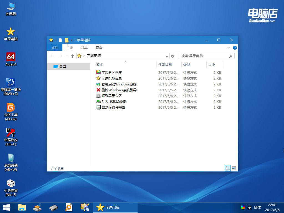Open the 共享 ribbon tab
The width and height of the screenshot is (284, 213).
pyautogui.click(x=84, y=48)
